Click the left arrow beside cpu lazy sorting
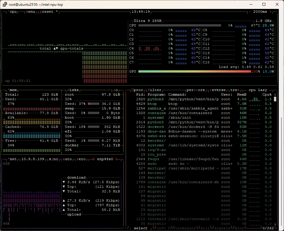The image size is (284, 231). coord(246,90)
